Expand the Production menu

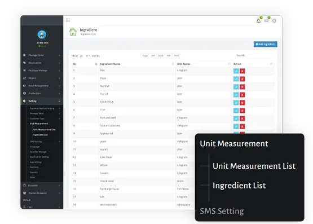tap(42, 93)
